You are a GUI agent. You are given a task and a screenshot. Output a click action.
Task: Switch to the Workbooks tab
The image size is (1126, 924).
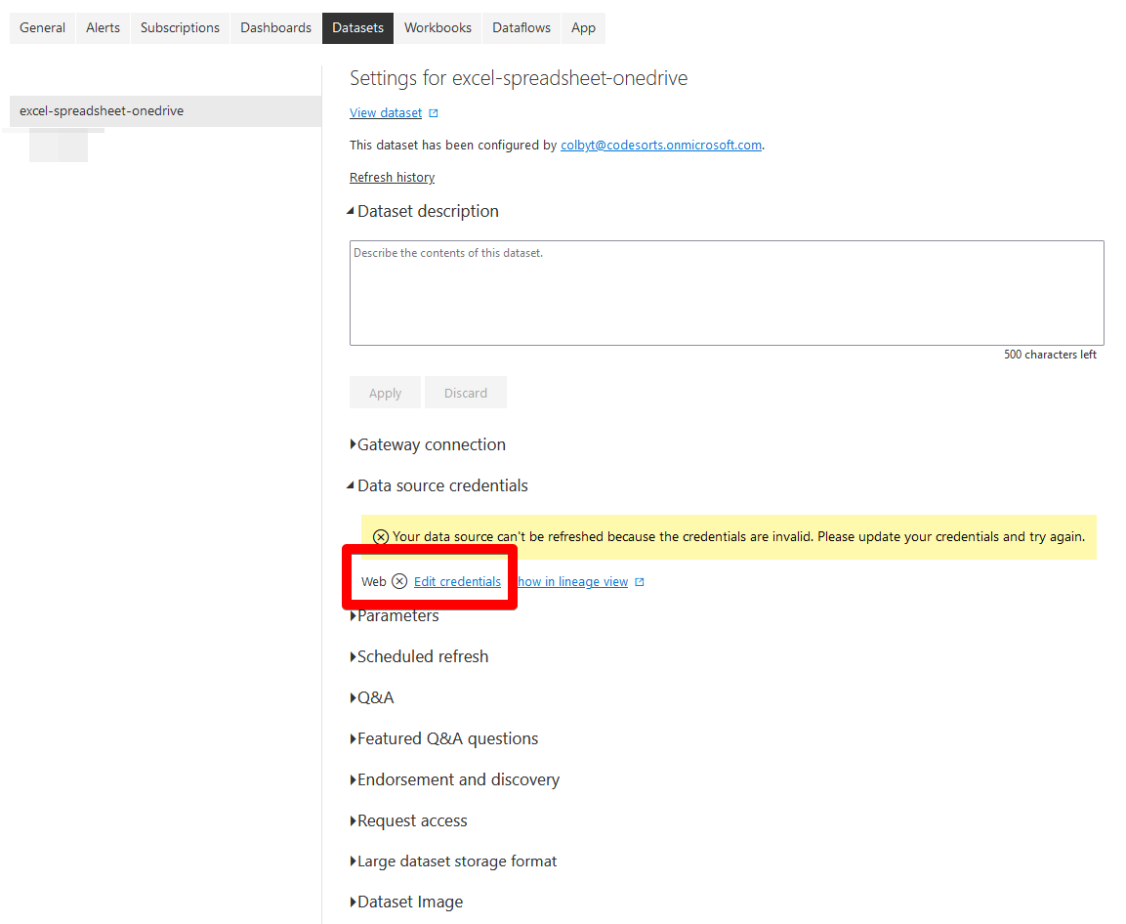(x=438, y=27)
